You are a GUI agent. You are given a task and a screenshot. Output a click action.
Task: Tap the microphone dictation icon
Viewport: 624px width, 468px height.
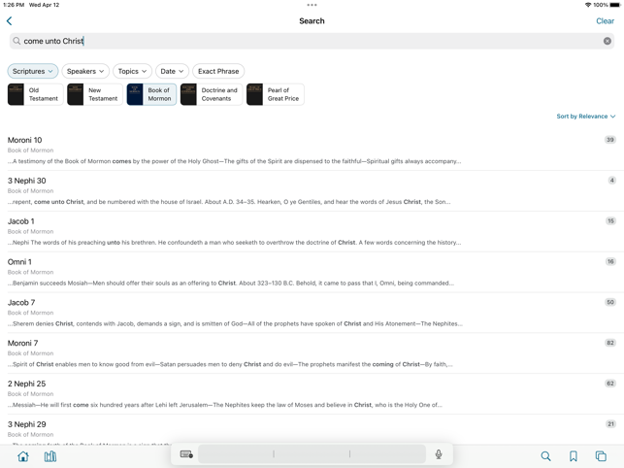coord(439,454)
